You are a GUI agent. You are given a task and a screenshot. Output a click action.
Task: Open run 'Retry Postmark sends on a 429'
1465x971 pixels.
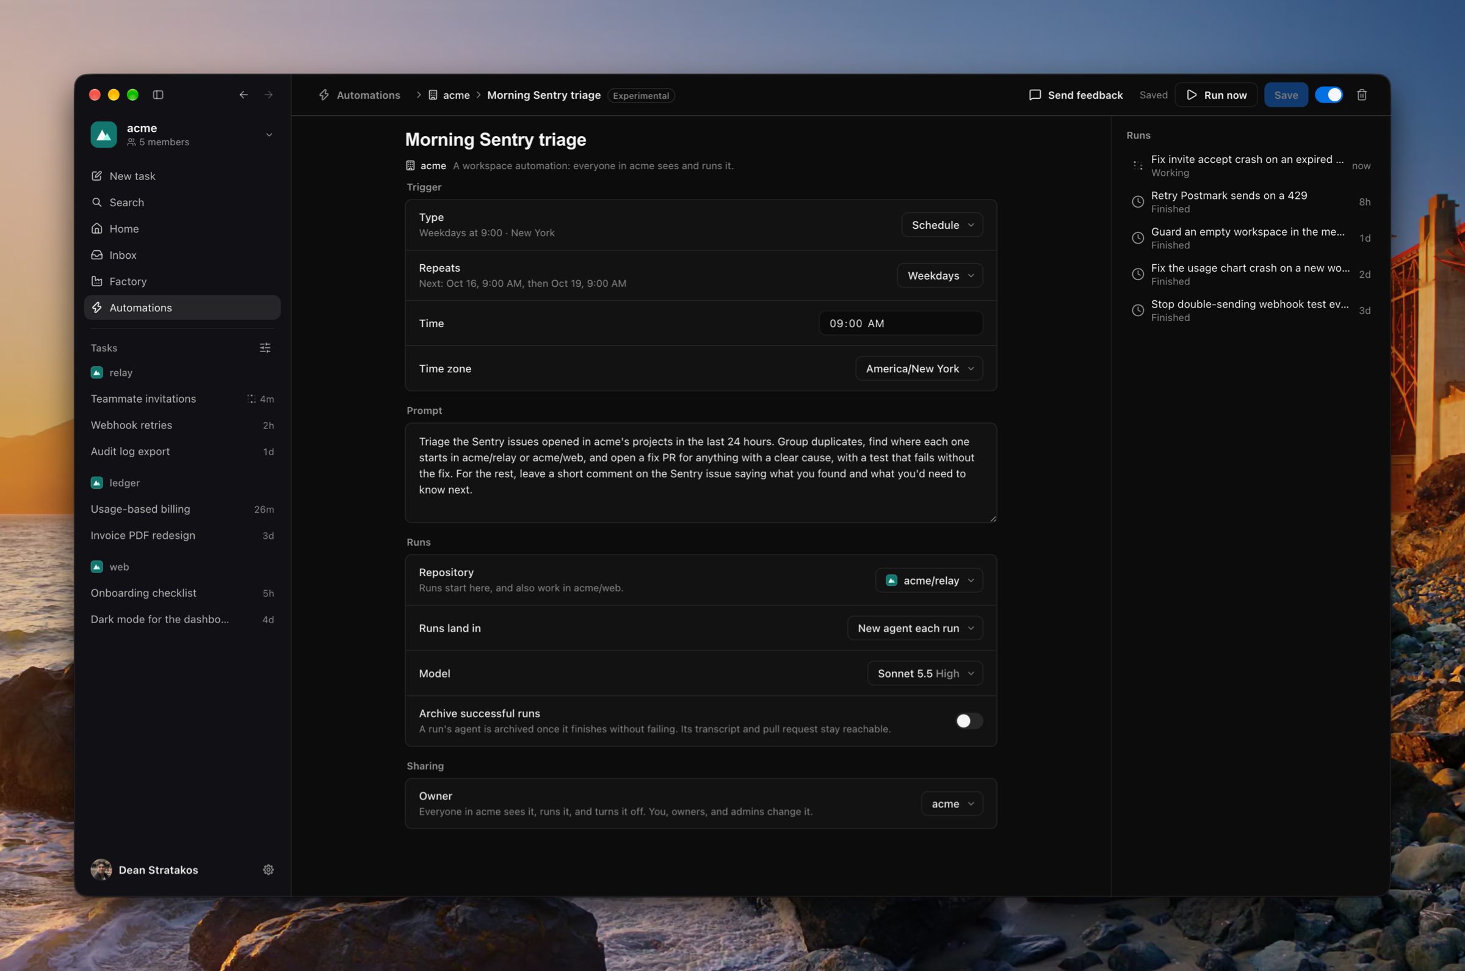click(x=1251, y=202)
